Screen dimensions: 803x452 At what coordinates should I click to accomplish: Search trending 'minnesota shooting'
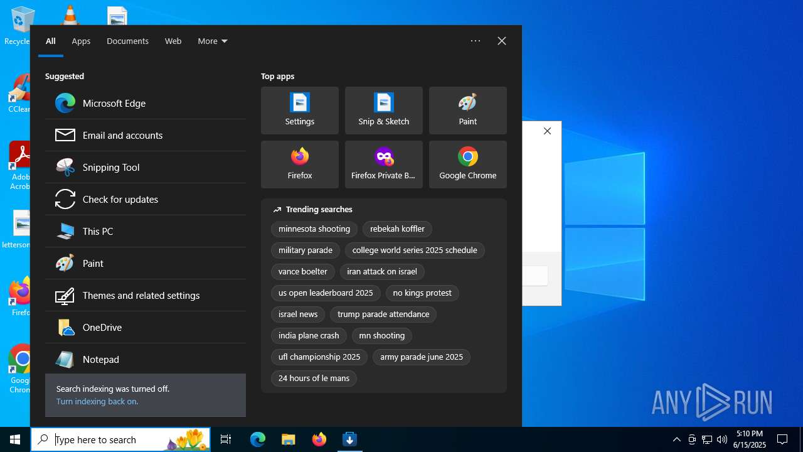[314, 229]
